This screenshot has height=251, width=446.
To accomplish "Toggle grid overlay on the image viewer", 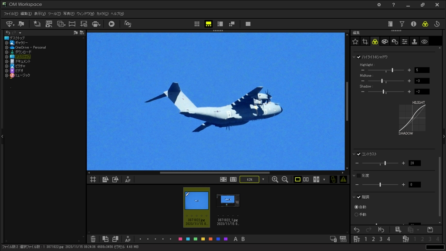I will tap(93, 179).
